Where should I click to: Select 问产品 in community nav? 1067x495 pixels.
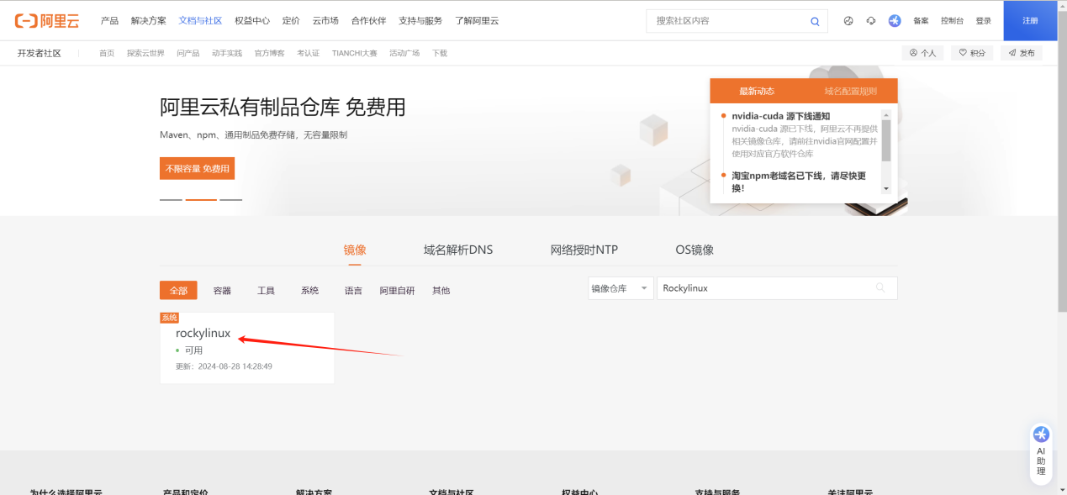(x=188, y=53)
